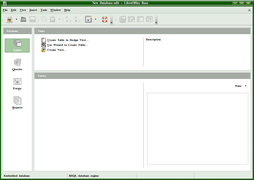Click Sort Descending Z-A icon
The width and height of the screenshot is (254, 180).
78,19
